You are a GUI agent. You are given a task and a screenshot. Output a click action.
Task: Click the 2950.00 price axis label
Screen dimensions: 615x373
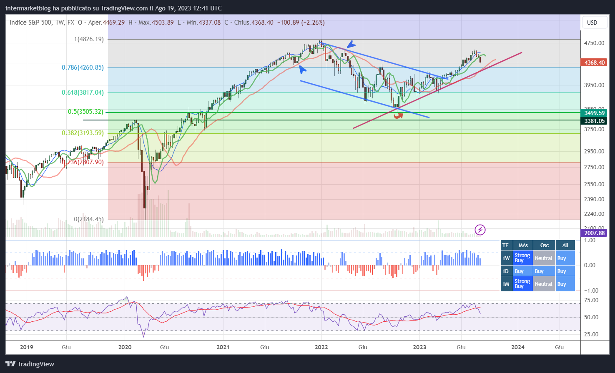(x=594, y=151)
